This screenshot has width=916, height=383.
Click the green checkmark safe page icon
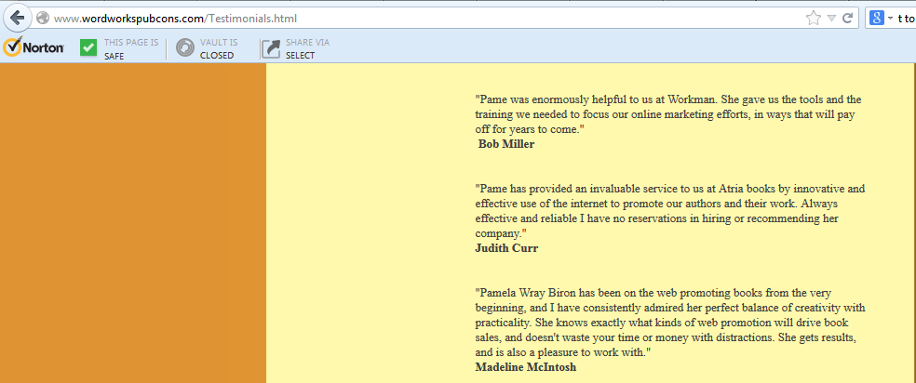88,48
